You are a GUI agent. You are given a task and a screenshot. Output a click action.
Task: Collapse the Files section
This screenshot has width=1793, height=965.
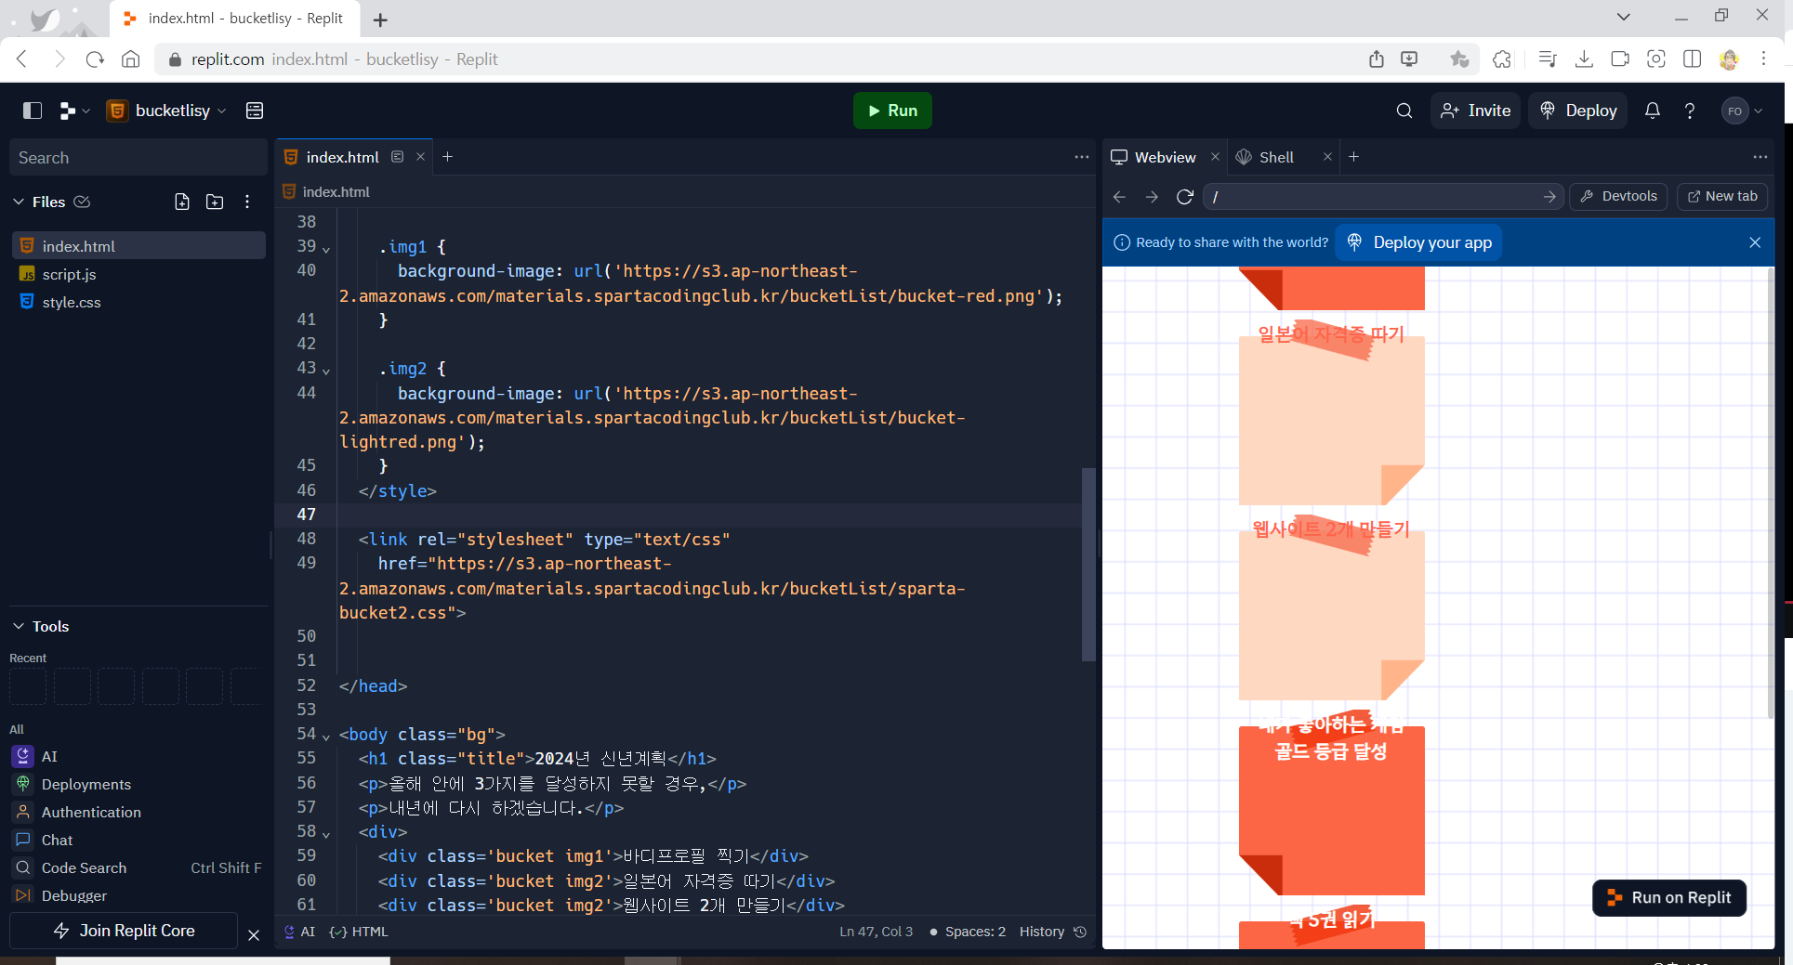click(x=19, y=202)
